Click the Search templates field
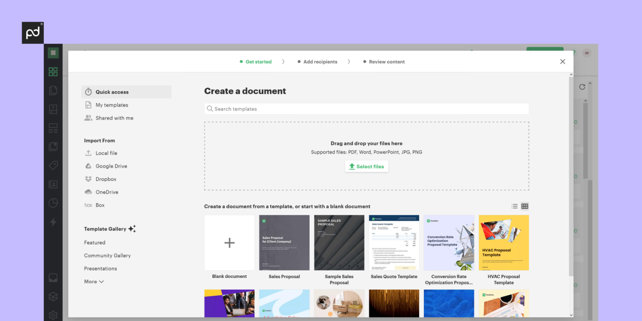The width and height of the screenshot is (642, 321). tap(367, 109)
